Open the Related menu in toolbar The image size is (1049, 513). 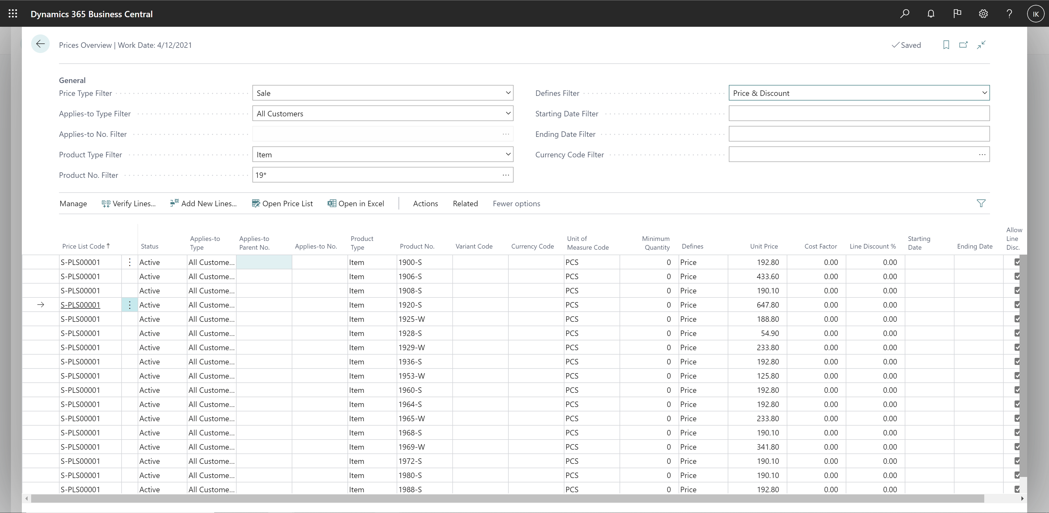465,203
